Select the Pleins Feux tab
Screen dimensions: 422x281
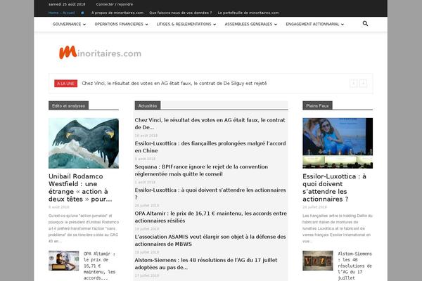[317, 105]
